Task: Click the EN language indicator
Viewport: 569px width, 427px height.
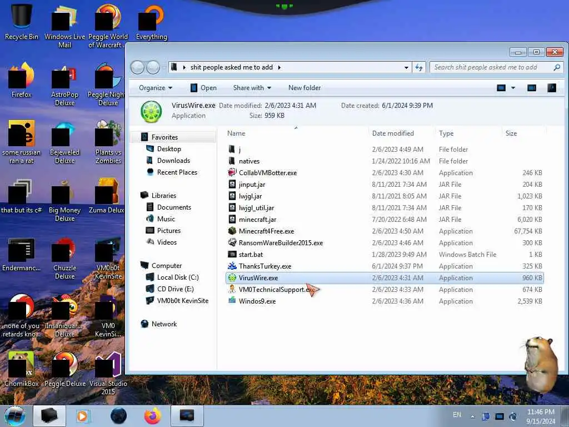Action: [457, 415]
